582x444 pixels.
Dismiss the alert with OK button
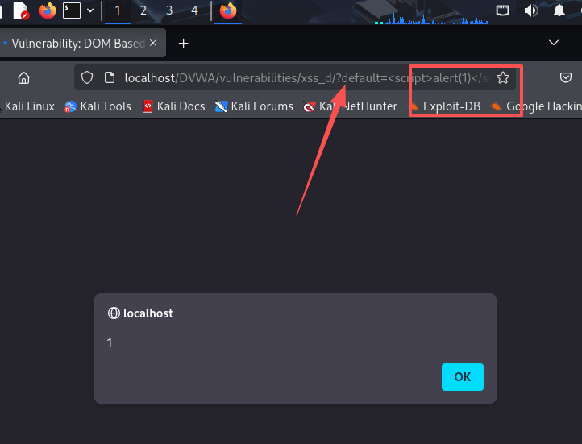(x=463, y=377)
